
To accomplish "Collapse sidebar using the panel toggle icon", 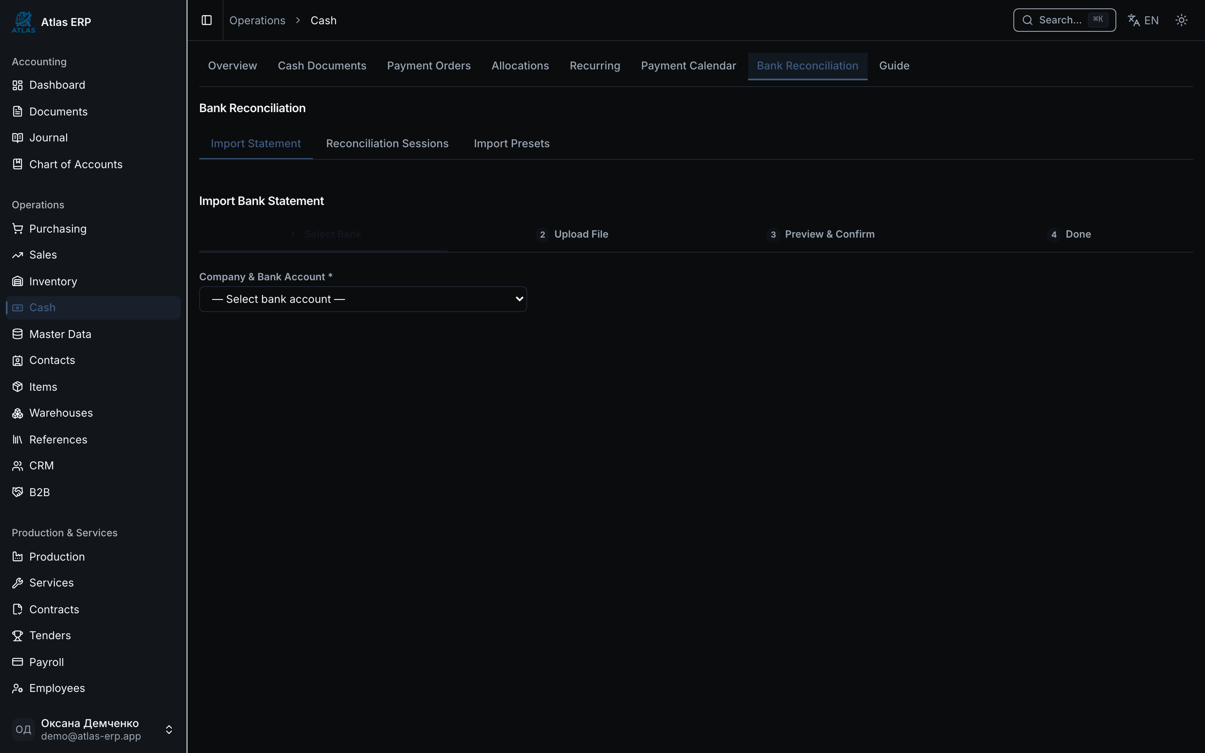I will (x=207, y=20).
